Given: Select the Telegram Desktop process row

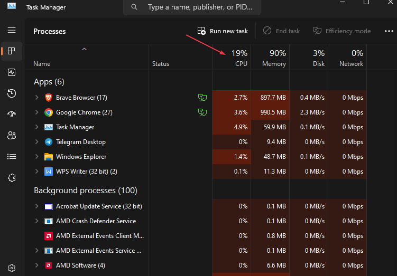Looking at the screenshot, I should point(80,142).
